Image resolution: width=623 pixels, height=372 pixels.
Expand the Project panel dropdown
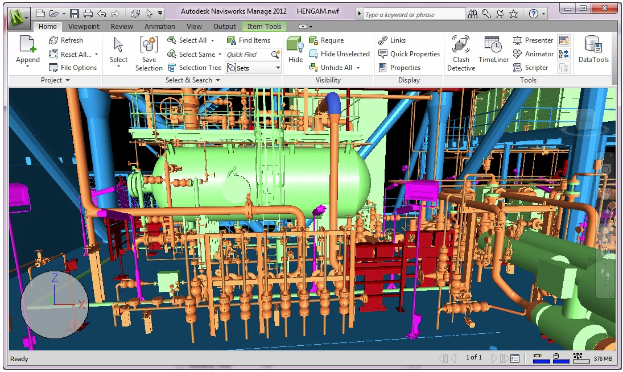click(x=55, y=80)
